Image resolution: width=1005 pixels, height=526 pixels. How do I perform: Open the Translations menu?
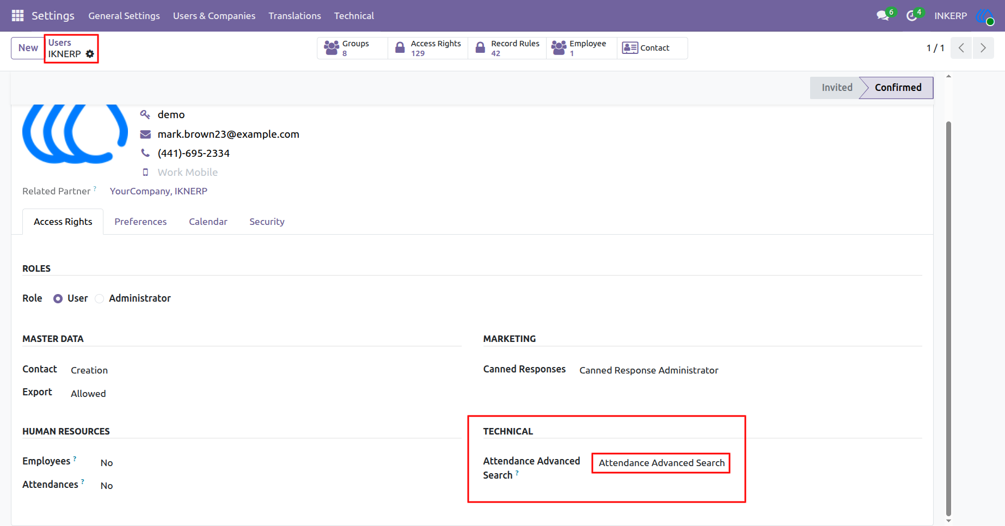295,16
